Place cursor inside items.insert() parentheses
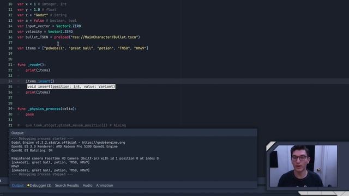Viewport: 349px width, 196px height. 52,81
